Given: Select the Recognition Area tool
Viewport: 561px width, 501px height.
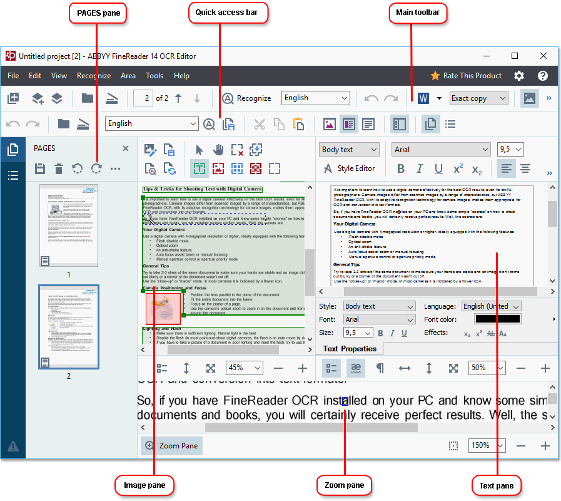Looking at the screenshot, I should click(x=275, y=168).
